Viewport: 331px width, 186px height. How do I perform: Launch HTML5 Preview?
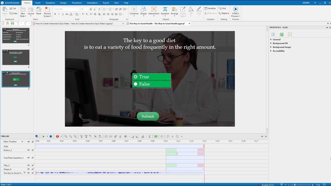tap(236, 12)
